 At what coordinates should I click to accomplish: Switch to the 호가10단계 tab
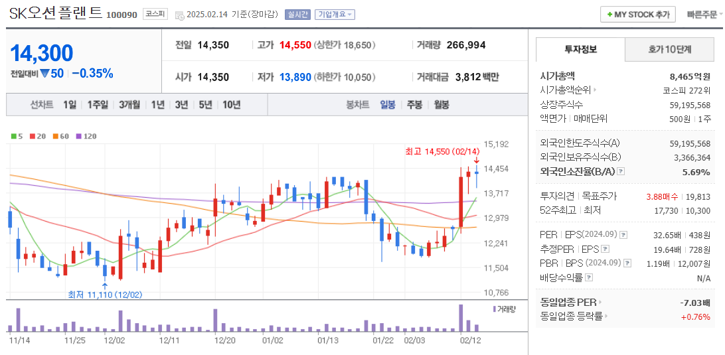click(x=669, y=50)
